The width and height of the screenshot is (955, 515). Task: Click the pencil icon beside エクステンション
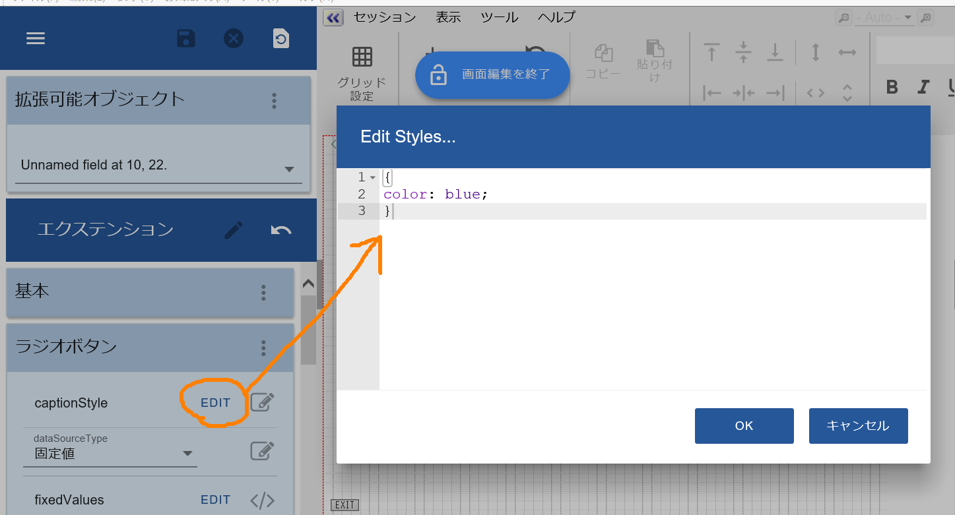pos(234,229)
